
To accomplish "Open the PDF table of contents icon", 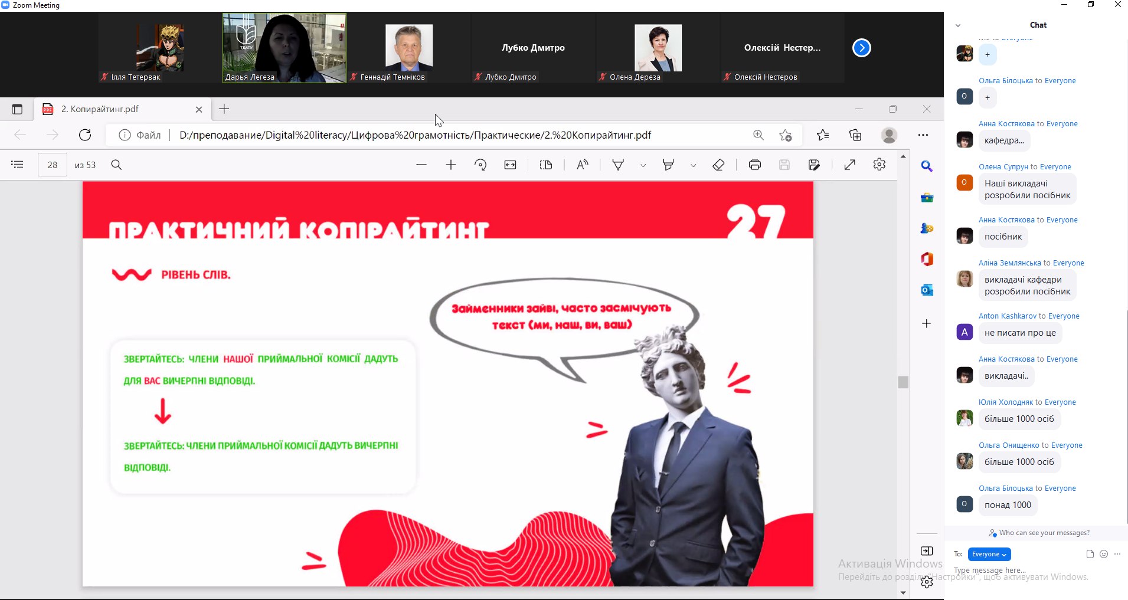I will pyautogui.click(x=18, y=165).
